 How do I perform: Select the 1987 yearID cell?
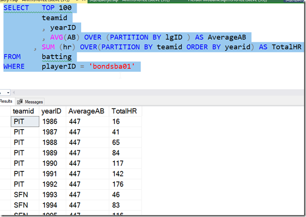coord(52,132)
